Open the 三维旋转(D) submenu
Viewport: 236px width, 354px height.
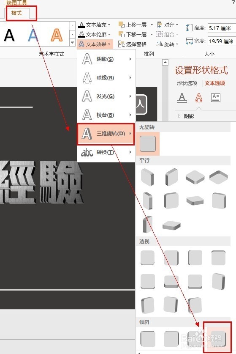106,134
